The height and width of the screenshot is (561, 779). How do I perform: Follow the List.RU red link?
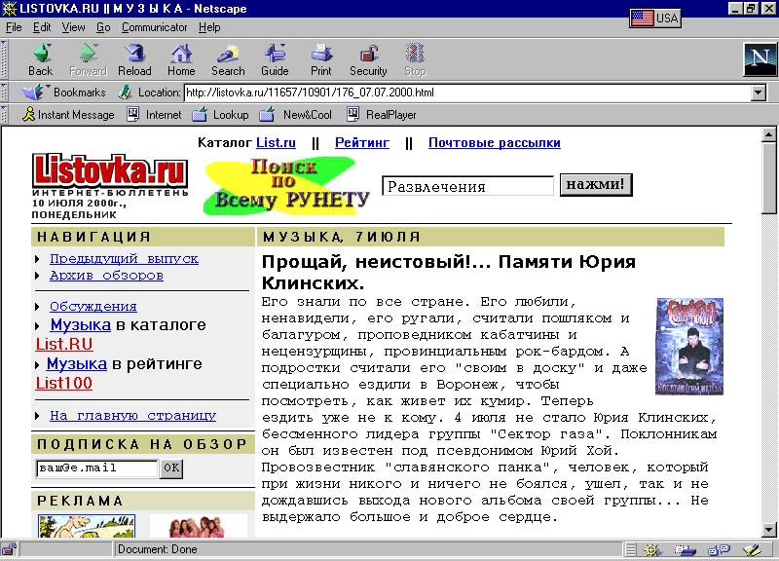click(x=64, y=344)
